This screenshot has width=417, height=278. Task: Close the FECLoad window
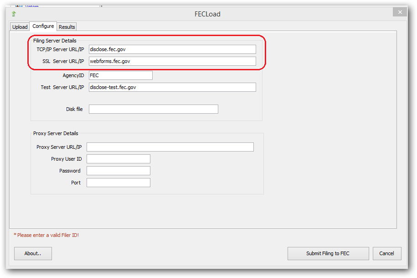pyautogui.click(x=400, y=12)
